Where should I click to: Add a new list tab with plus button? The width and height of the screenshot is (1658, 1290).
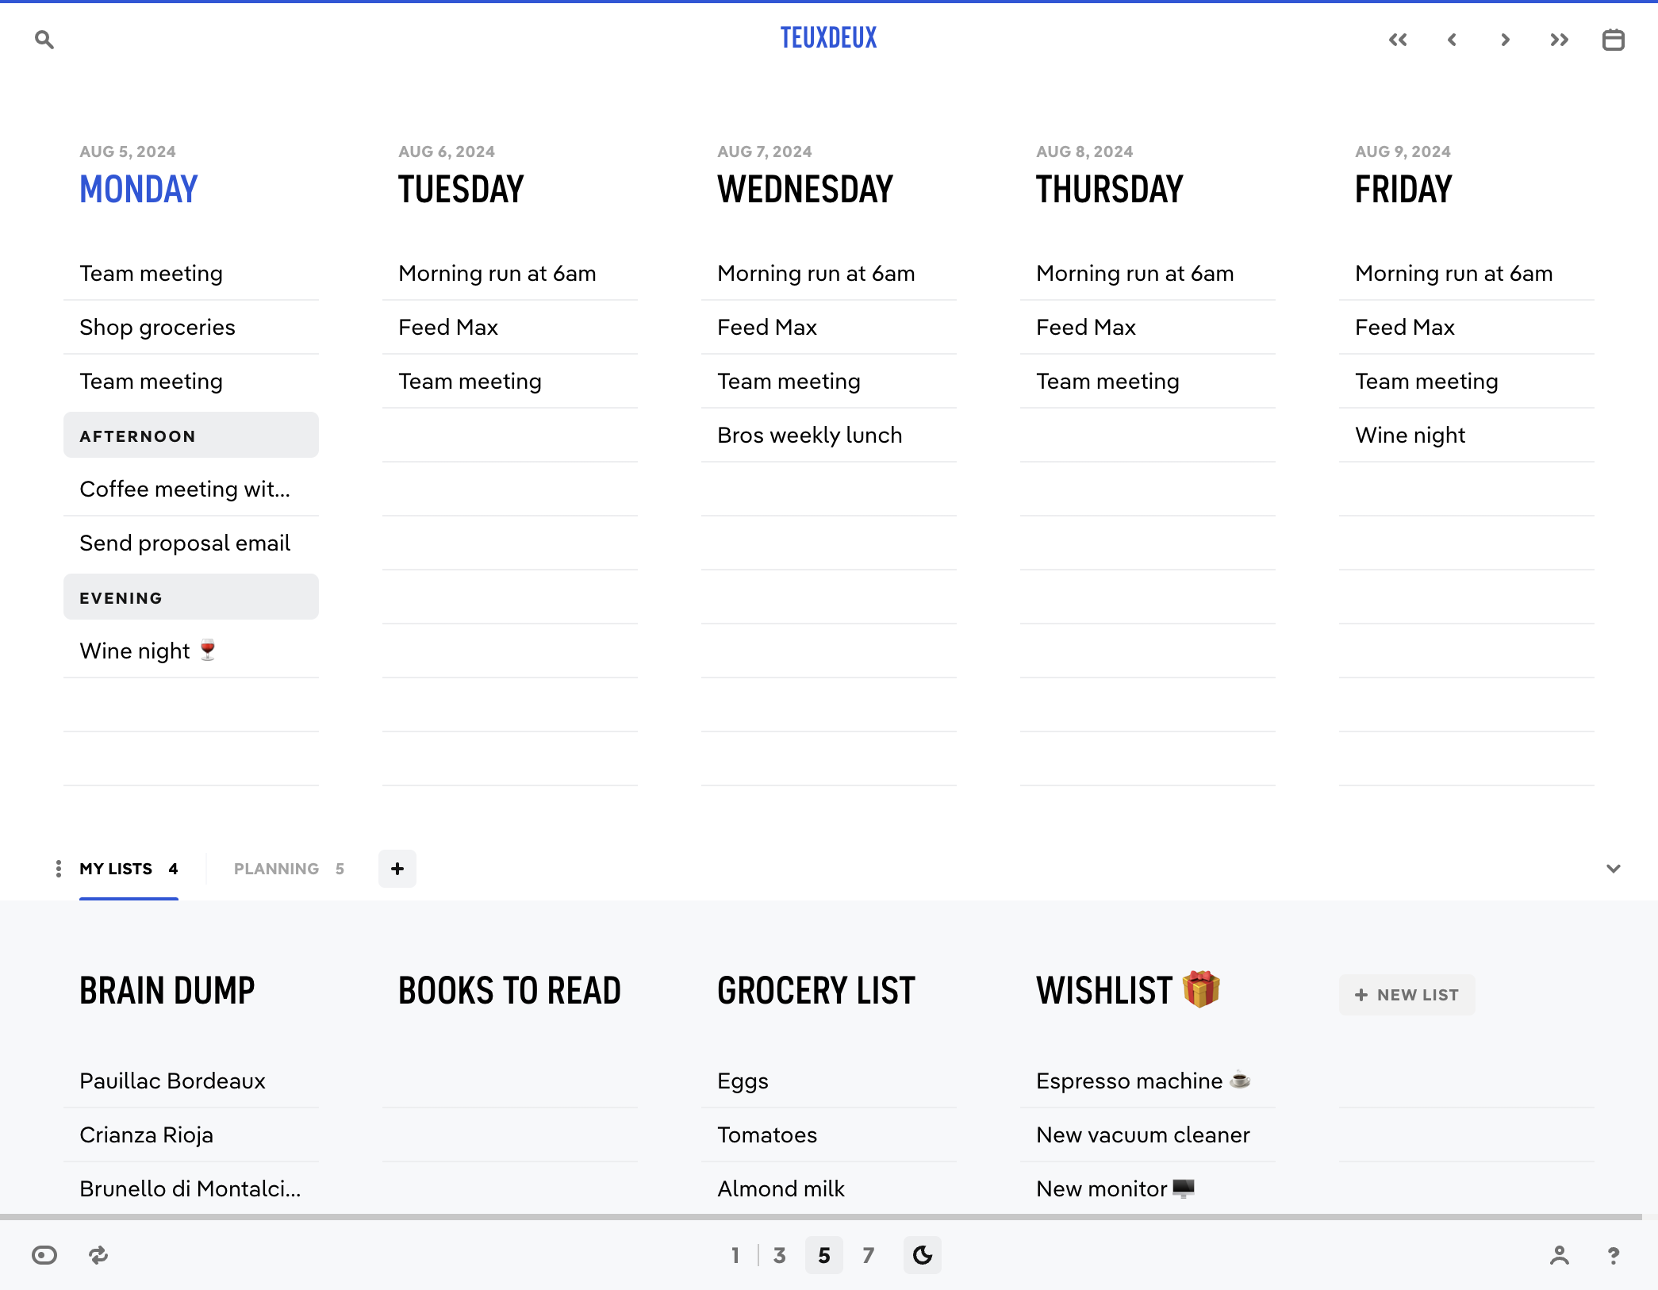(x=397, y=869)
